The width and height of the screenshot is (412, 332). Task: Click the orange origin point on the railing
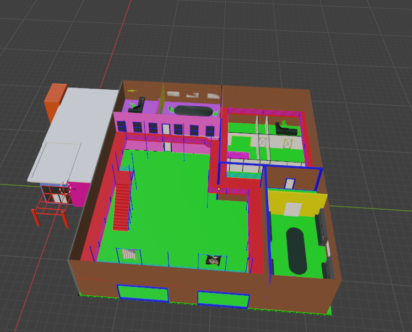pos(219,189)
